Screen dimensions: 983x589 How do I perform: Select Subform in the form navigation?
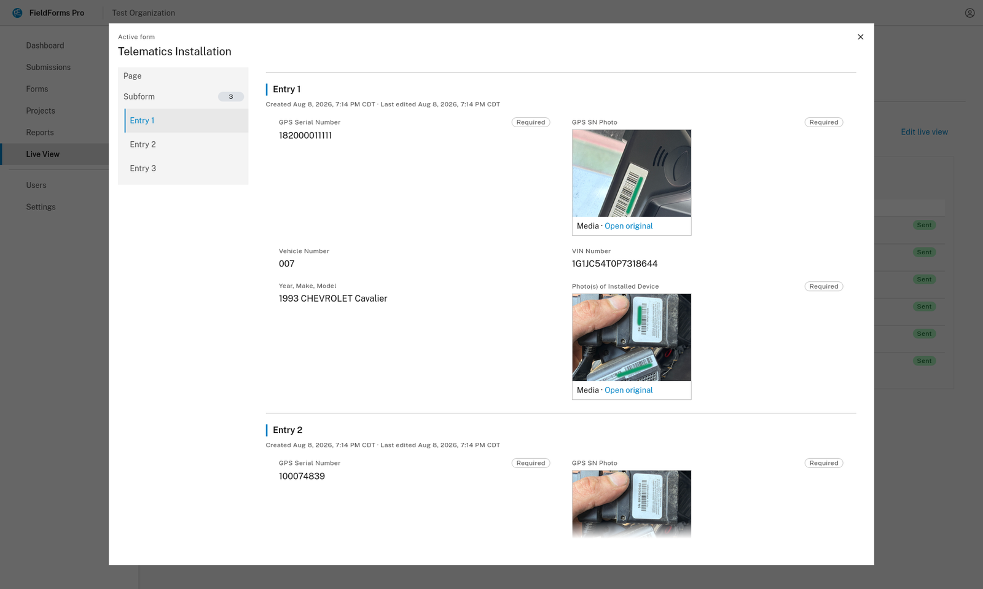pos(183,96)
